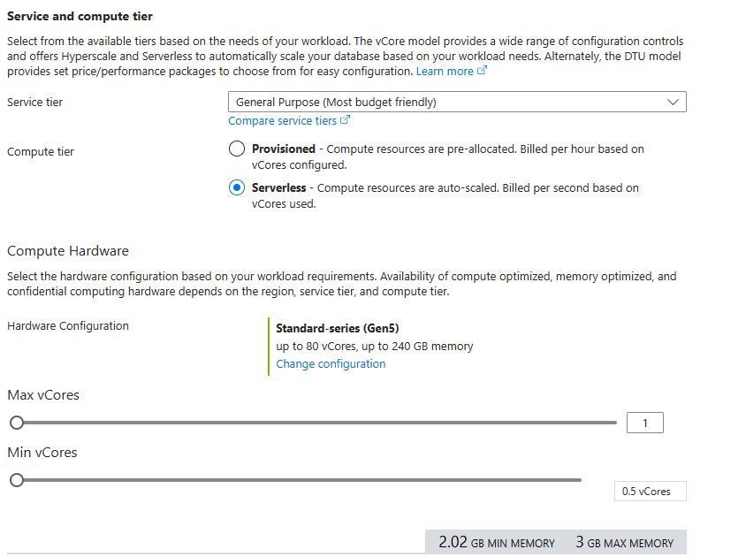Open the Learn more link

pos(445,72)
